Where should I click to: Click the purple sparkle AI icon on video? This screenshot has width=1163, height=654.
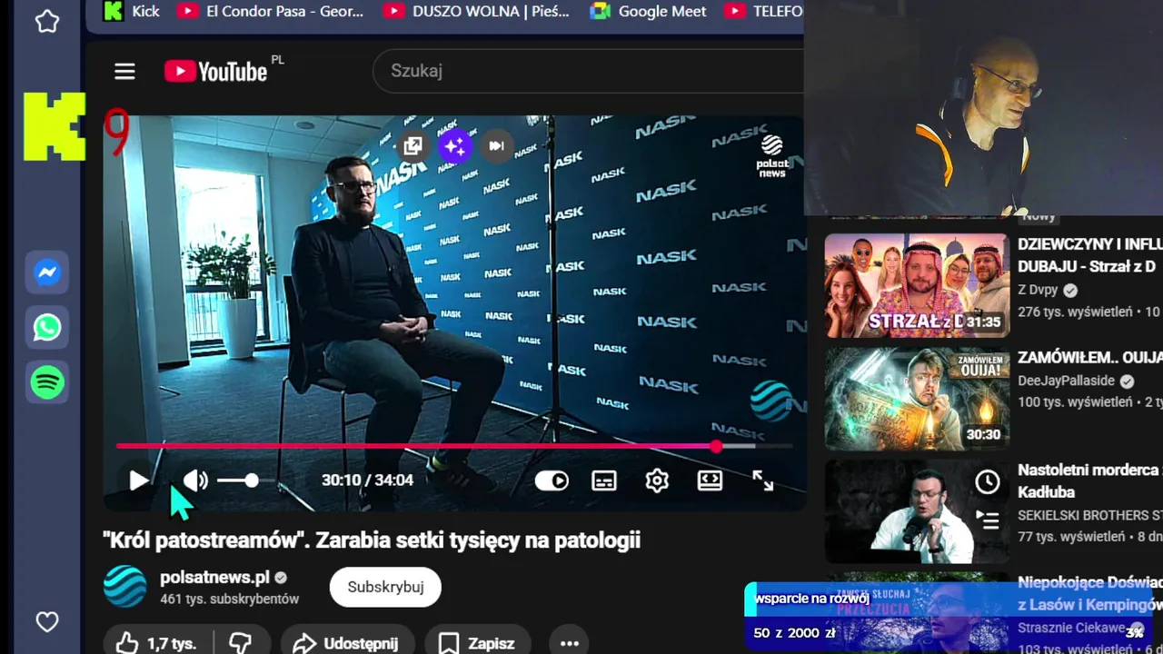pyautogui.click(x=455, y=145)
